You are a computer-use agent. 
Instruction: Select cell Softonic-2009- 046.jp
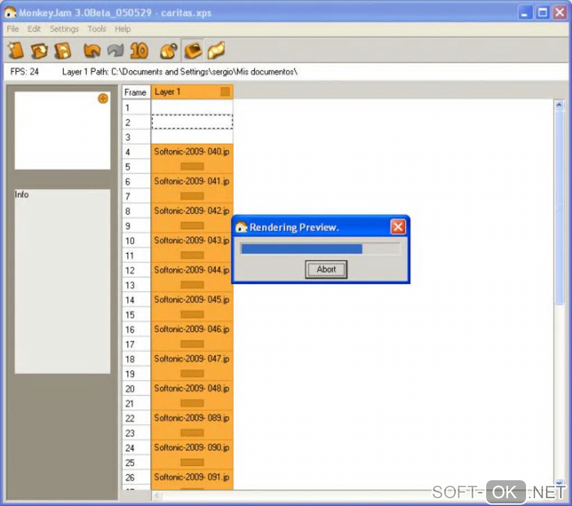point(192,329)
